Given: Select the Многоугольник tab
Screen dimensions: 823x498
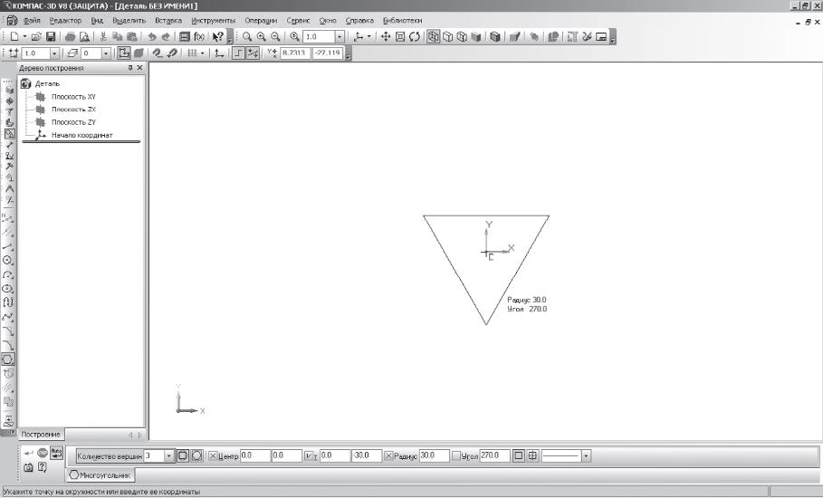Looking at the screenshot, I should click(x=100, y=474).
